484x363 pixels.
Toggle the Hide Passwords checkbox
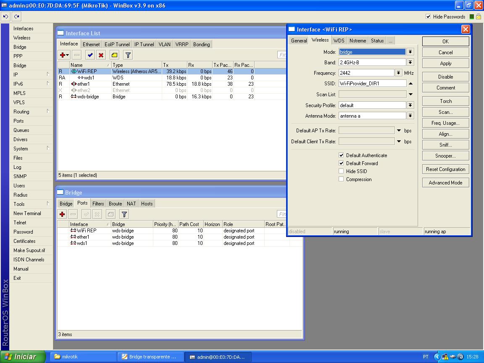(x=428, y=16)
